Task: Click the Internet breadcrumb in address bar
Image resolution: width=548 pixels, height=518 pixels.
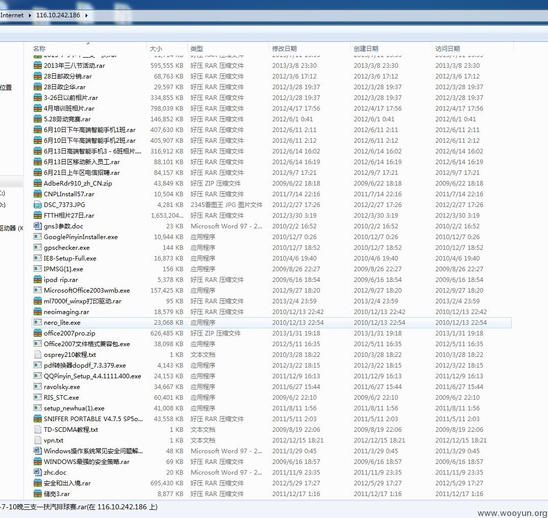Action: 12,15
